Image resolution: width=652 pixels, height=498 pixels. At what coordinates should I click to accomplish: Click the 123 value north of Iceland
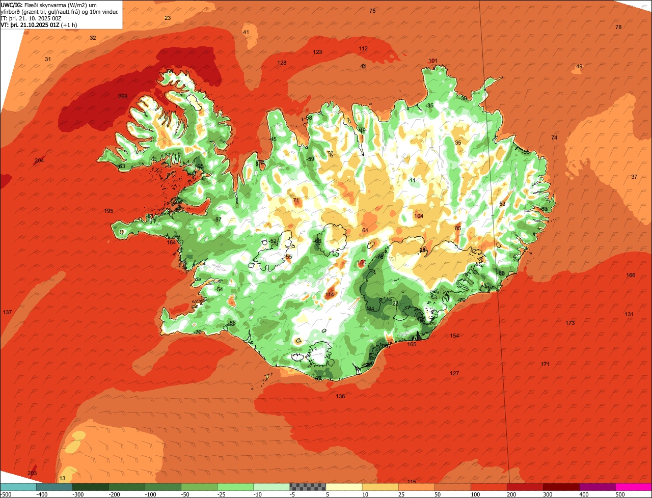tap(317, 52)
